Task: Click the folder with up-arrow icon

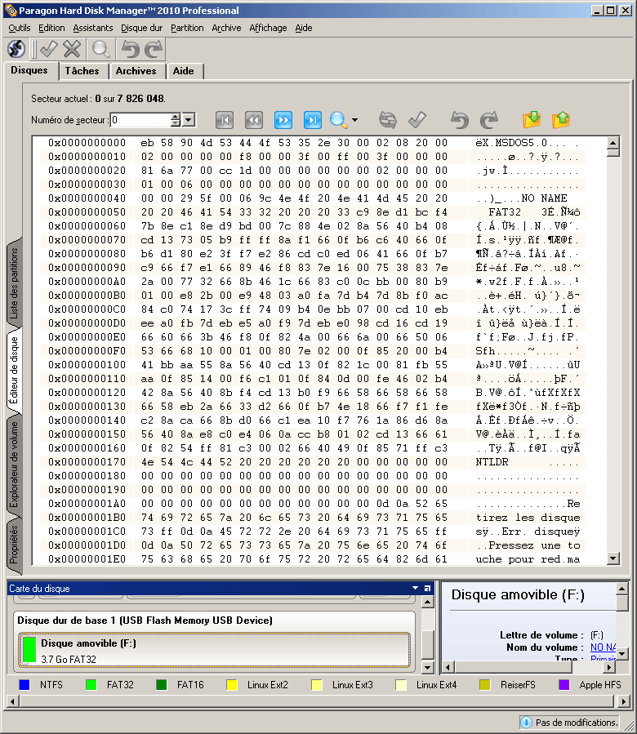Action: (x=561, y=120)
